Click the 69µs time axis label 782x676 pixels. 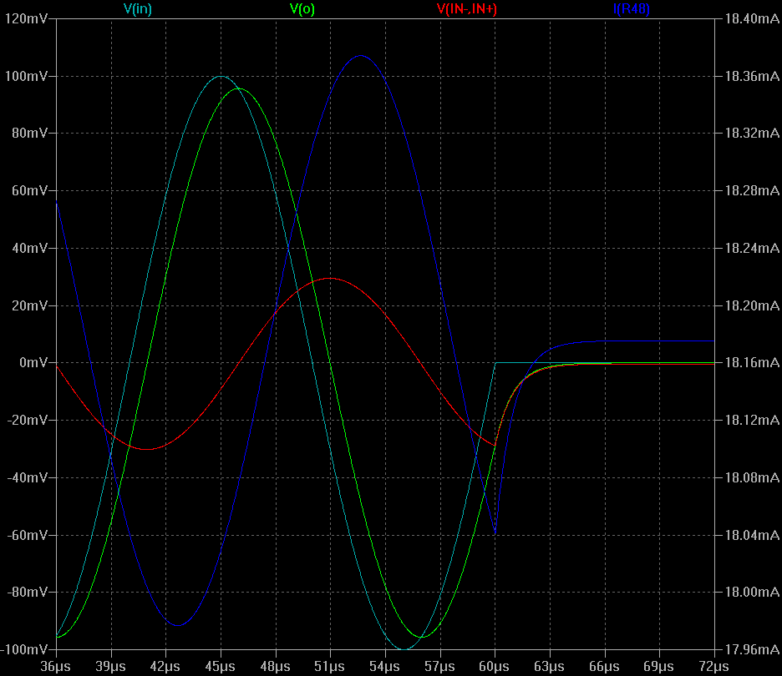click(659, 667)
